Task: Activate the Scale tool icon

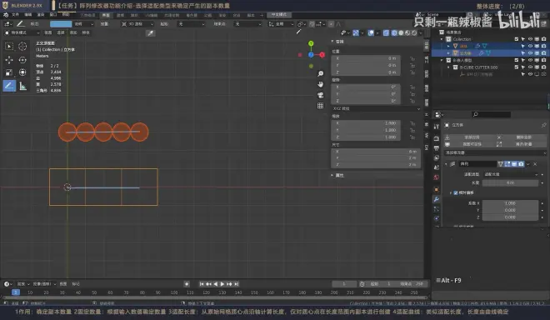Action: [9, 72]
